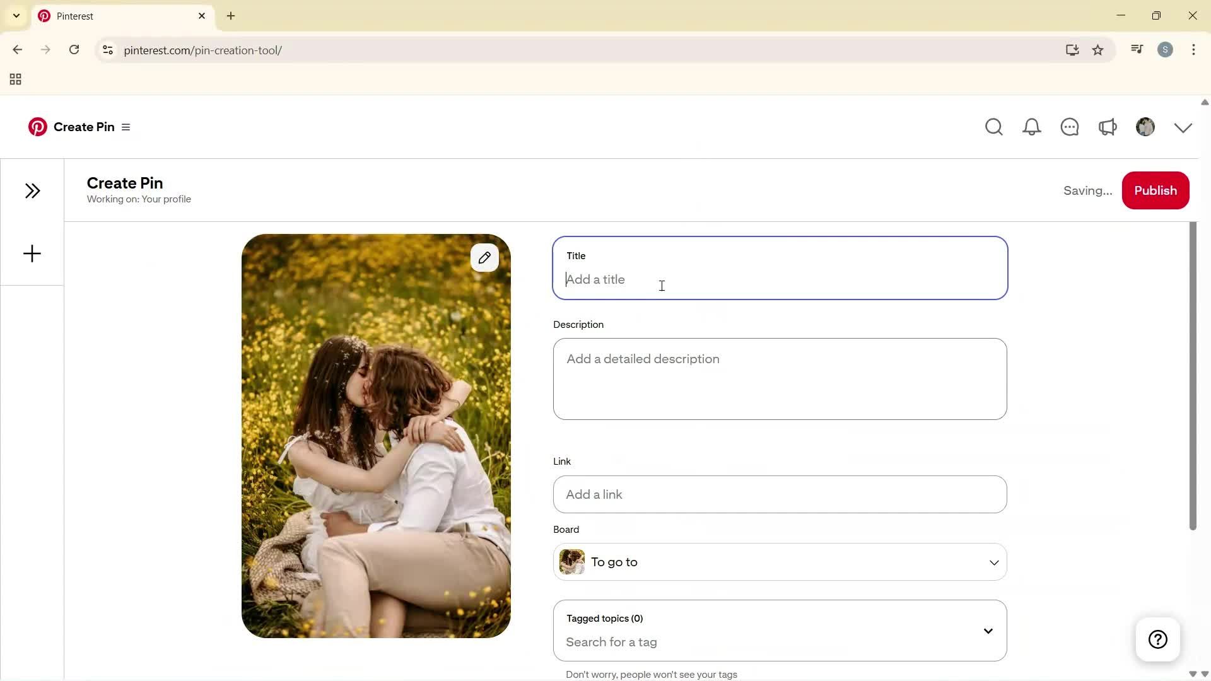The width and height of the screenshot is (1211, 681).
Task: Open Chrome's three-dot menu
Action: coord(1193,50)
